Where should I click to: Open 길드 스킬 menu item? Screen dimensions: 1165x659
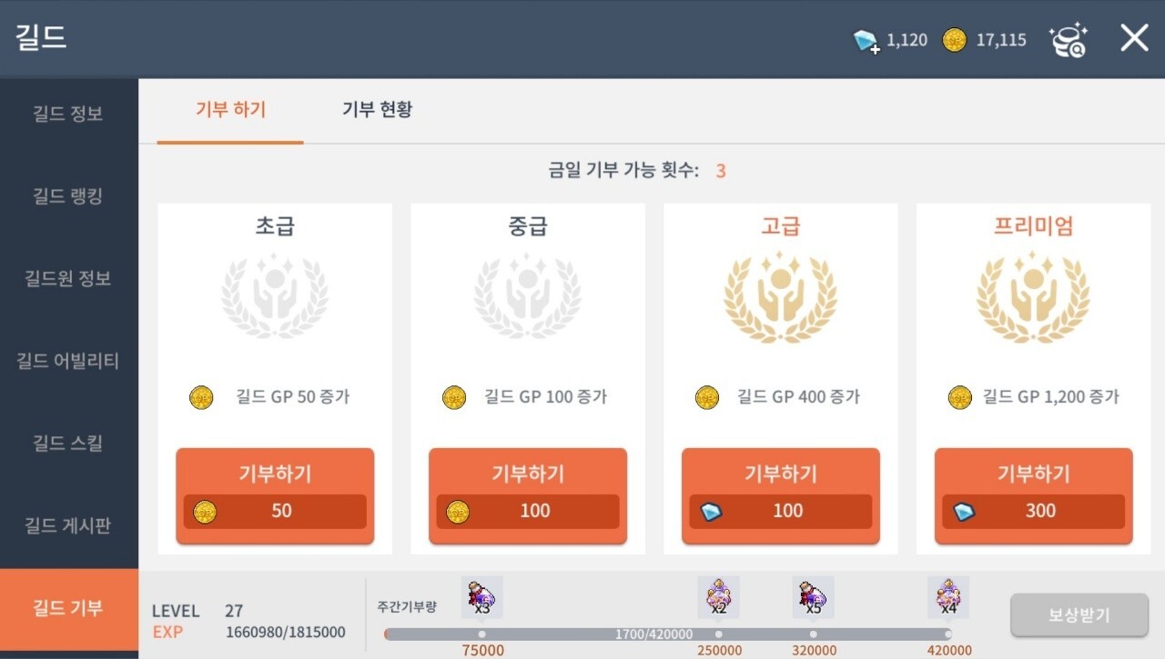coord(69,444)
